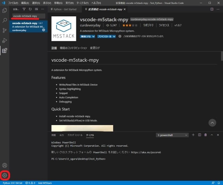Select the 変更ログ changelog tab
Screen dimensions: 223x185
tap(95, 48)
